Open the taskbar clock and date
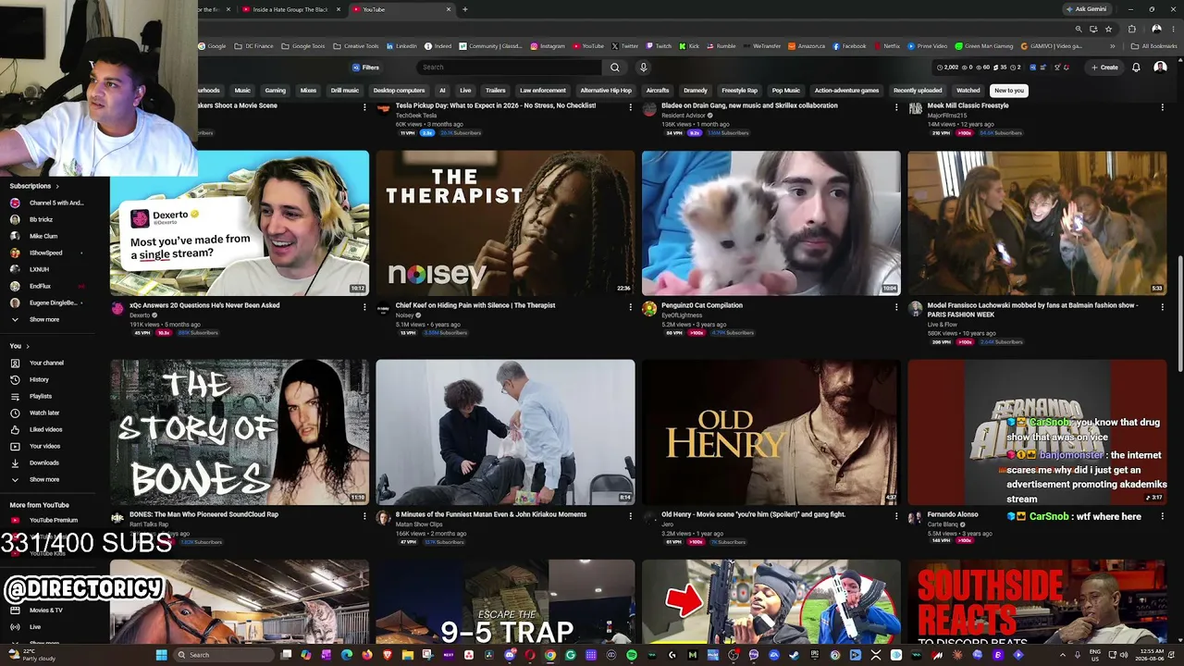The image size is (1184, 666). coord(1150,655)
